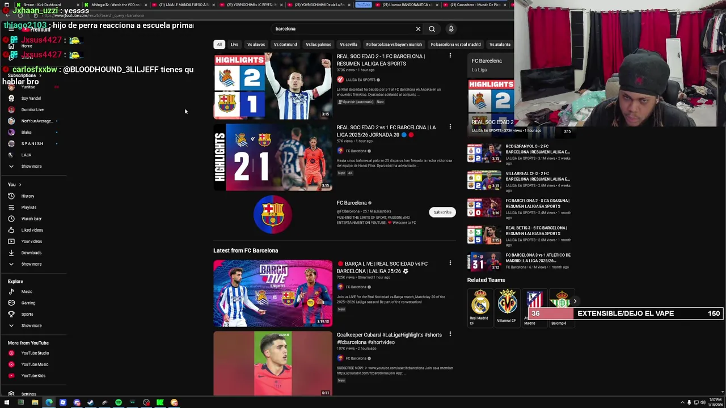The width and height of the screenshot is (726, 408).
Task: Click the barcelona search input field
Action: click(x=343, y=29)
